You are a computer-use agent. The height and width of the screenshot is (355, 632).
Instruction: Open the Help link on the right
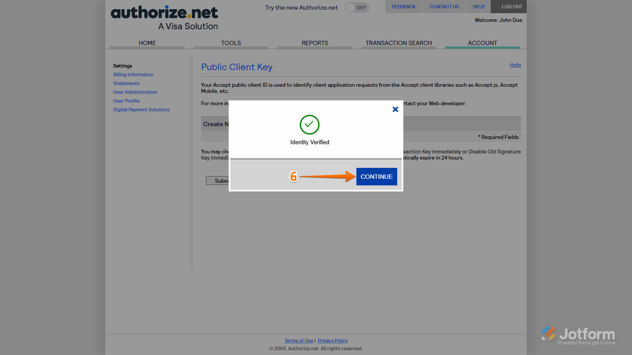point(515,64)
